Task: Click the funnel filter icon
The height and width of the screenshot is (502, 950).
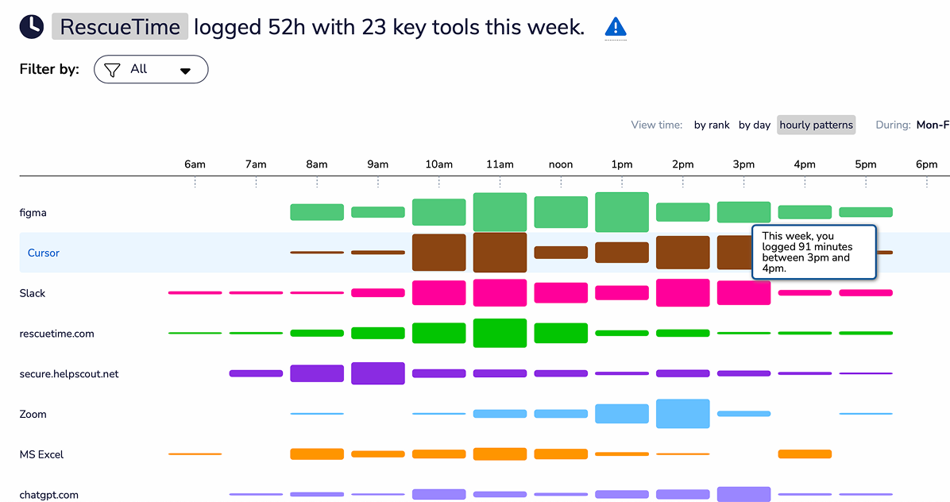Action: [112, 70]
